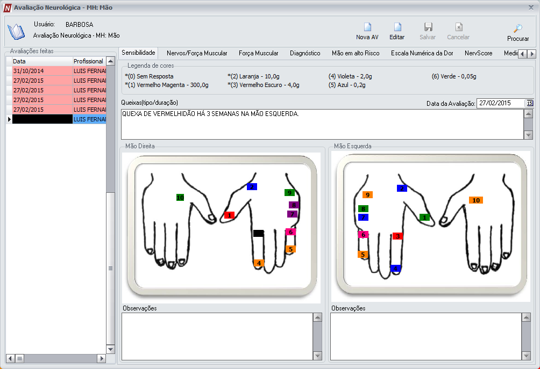Select the Mão em alto Risco tab
Image resolution: width=540 pixels, height=369 pixels.
click(x=356, y=53)
